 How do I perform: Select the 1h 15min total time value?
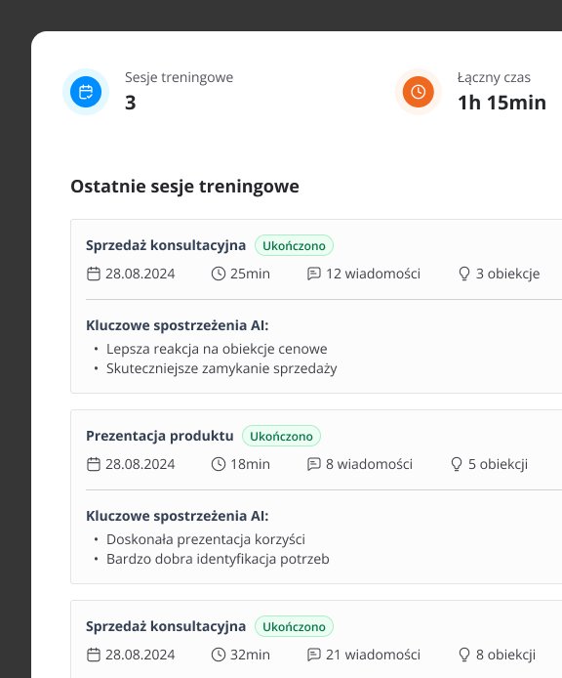(502, 103)
